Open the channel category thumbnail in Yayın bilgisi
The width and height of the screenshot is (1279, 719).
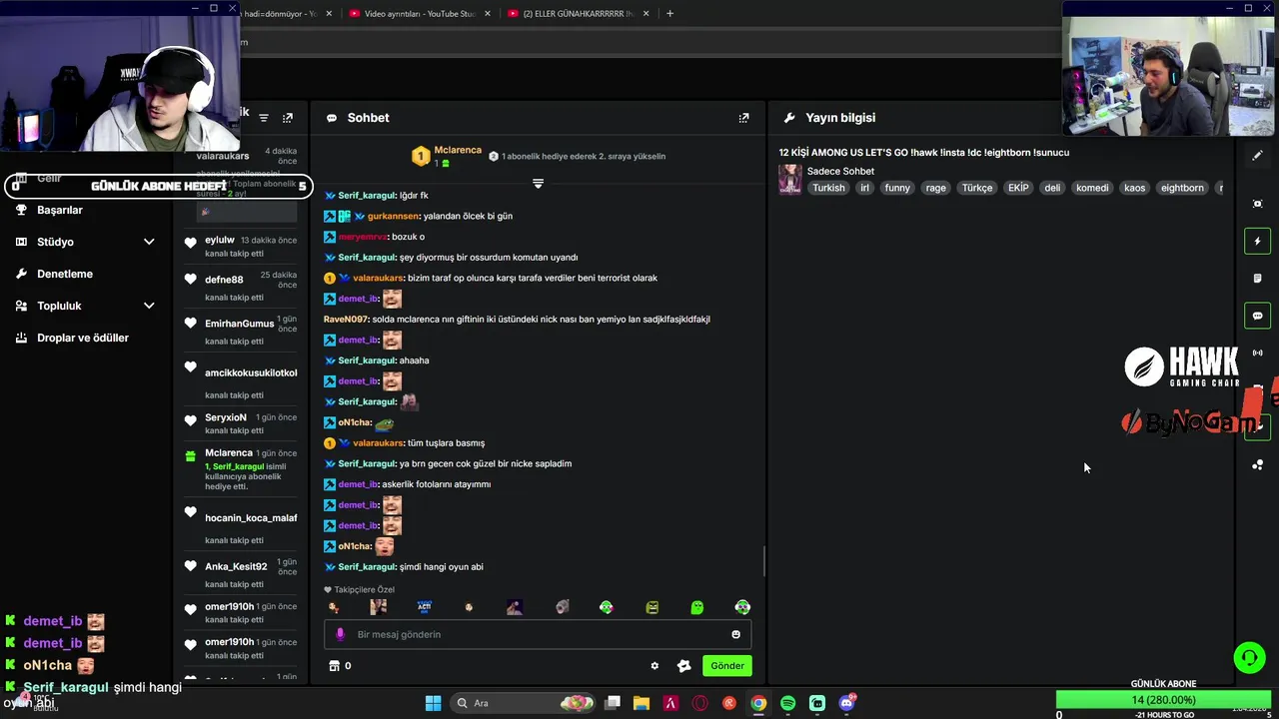pos(790,180)
